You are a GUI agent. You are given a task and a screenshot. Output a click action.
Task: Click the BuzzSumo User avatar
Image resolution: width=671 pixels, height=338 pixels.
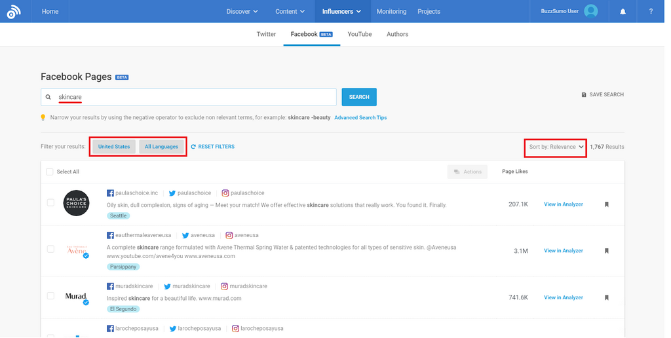[x=591, y=11]
